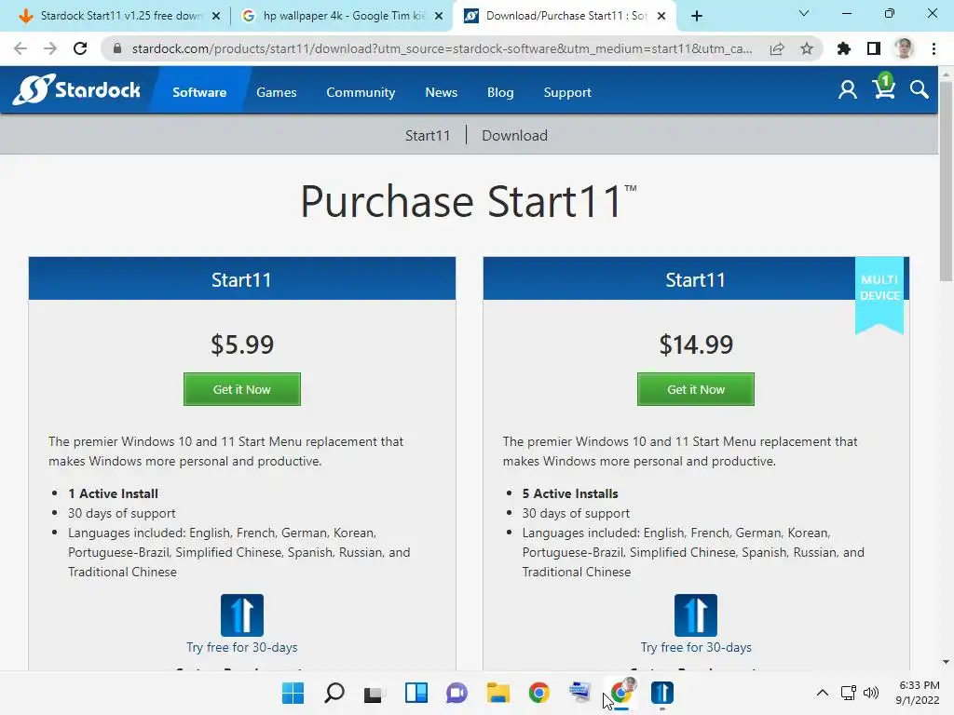Screen dimensions: 954x715
Task: Open the Chrome extensions puzzle icon
Action: pos(844,48)
